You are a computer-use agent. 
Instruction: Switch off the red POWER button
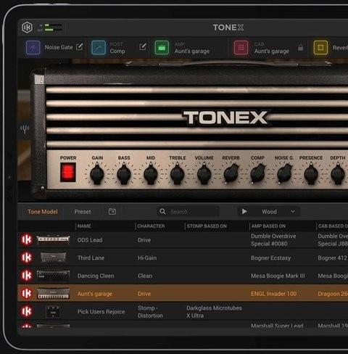[68, 172]
